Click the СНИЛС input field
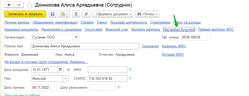The width and height of the screenshot is (249, 96). [108, 78]
